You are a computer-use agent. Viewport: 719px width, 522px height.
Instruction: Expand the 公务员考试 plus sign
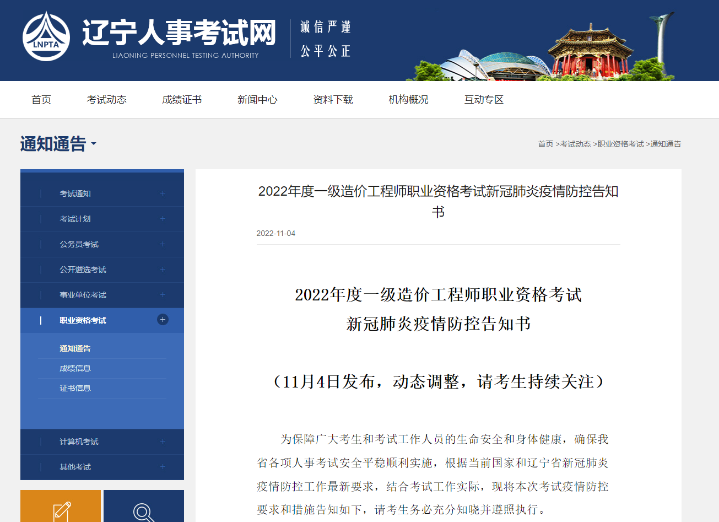163,244
